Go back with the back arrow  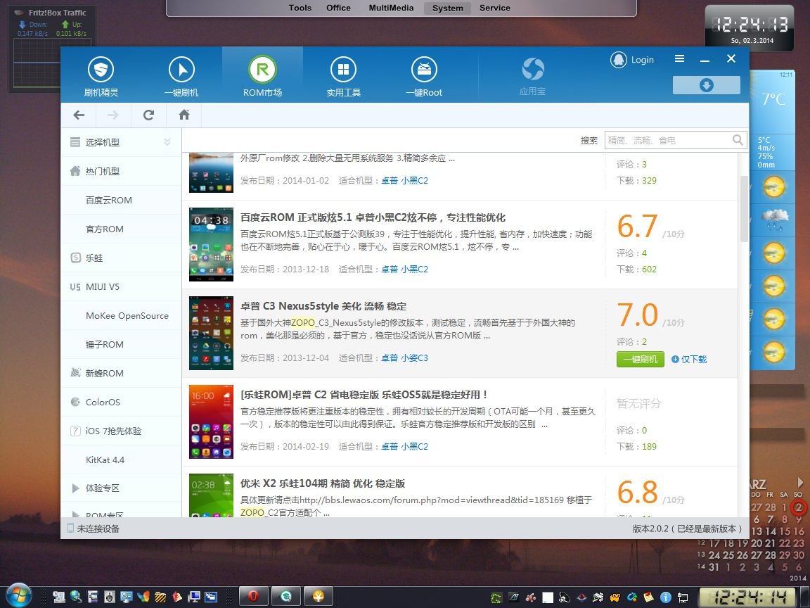tap(79, 115)
